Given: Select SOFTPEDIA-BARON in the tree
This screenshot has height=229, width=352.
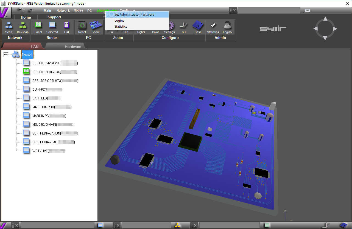Looking at the screenshot, I should 55,133.
